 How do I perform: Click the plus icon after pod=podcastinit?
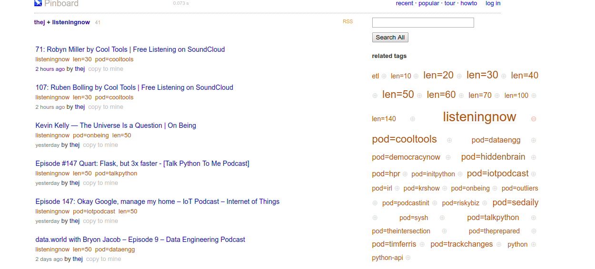pyautogui.click(x=435, y=203)
